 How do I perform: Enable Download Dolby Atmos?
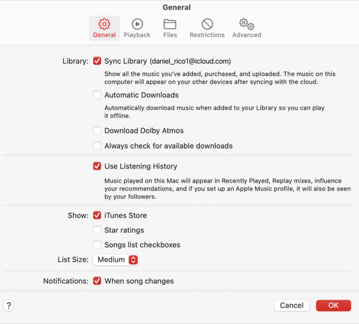pos(97,131)
